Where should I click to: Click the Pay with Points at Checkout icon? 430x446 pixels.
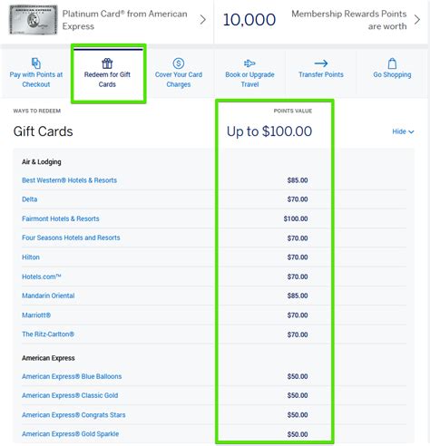[x=36, y=63]
